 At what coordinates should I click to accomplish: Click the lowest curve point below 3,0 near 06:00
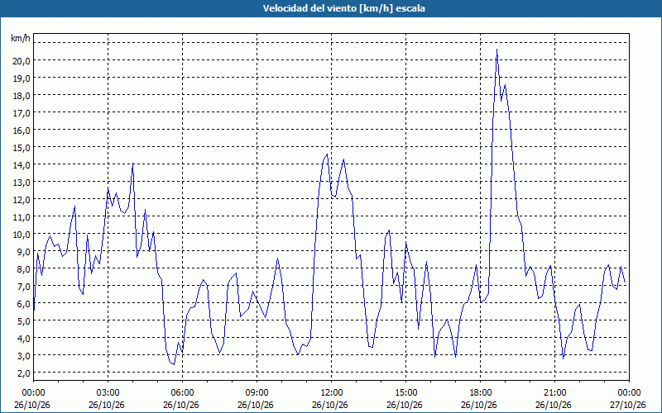pos(174,363)
